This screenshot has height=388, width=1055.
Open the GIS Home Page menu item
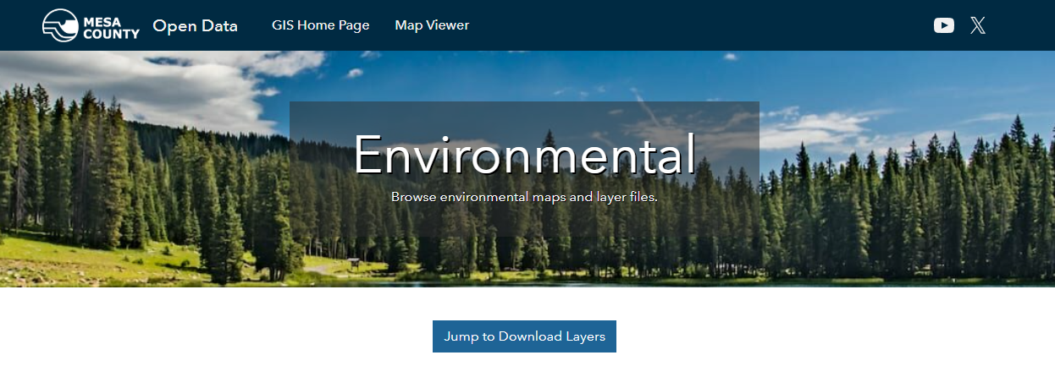coord(320,25)
